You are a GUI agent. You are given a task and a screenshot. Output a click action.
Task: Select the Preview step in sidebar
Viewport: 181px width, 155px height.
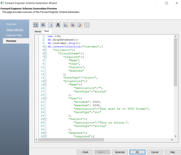point(16,41)
